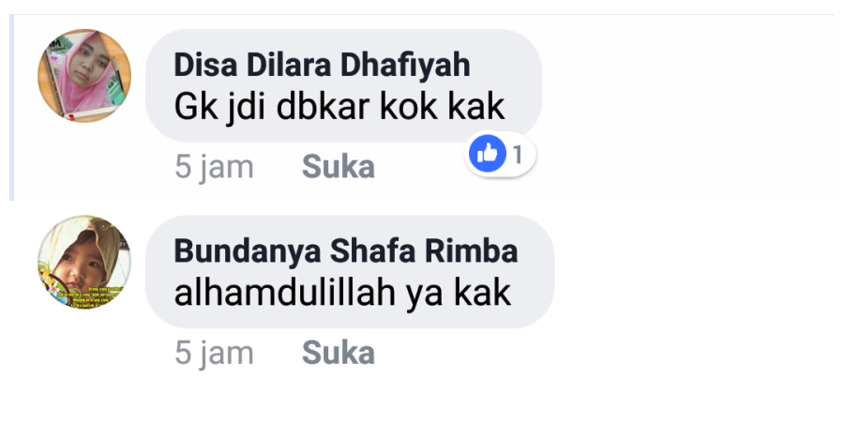Click the word "Bundanya" in the second commenter's name
The height and width of the screenshot is (424, 844).
pyautogui.click(x=248, y=251)
